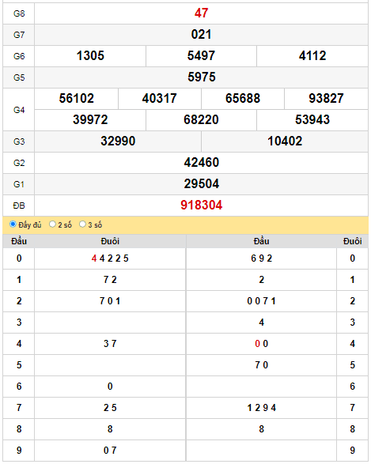Select the 'Đầy đủ' radio button
371x464 pixels.
click(13, 224)
